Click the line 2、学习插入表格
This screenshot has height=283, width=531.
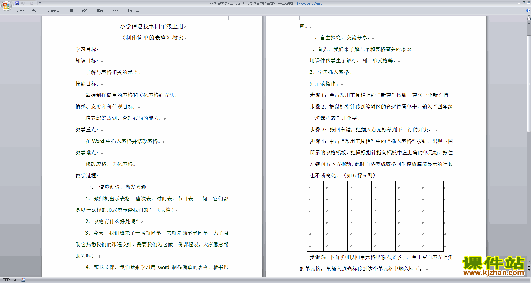tap(331, 72)
